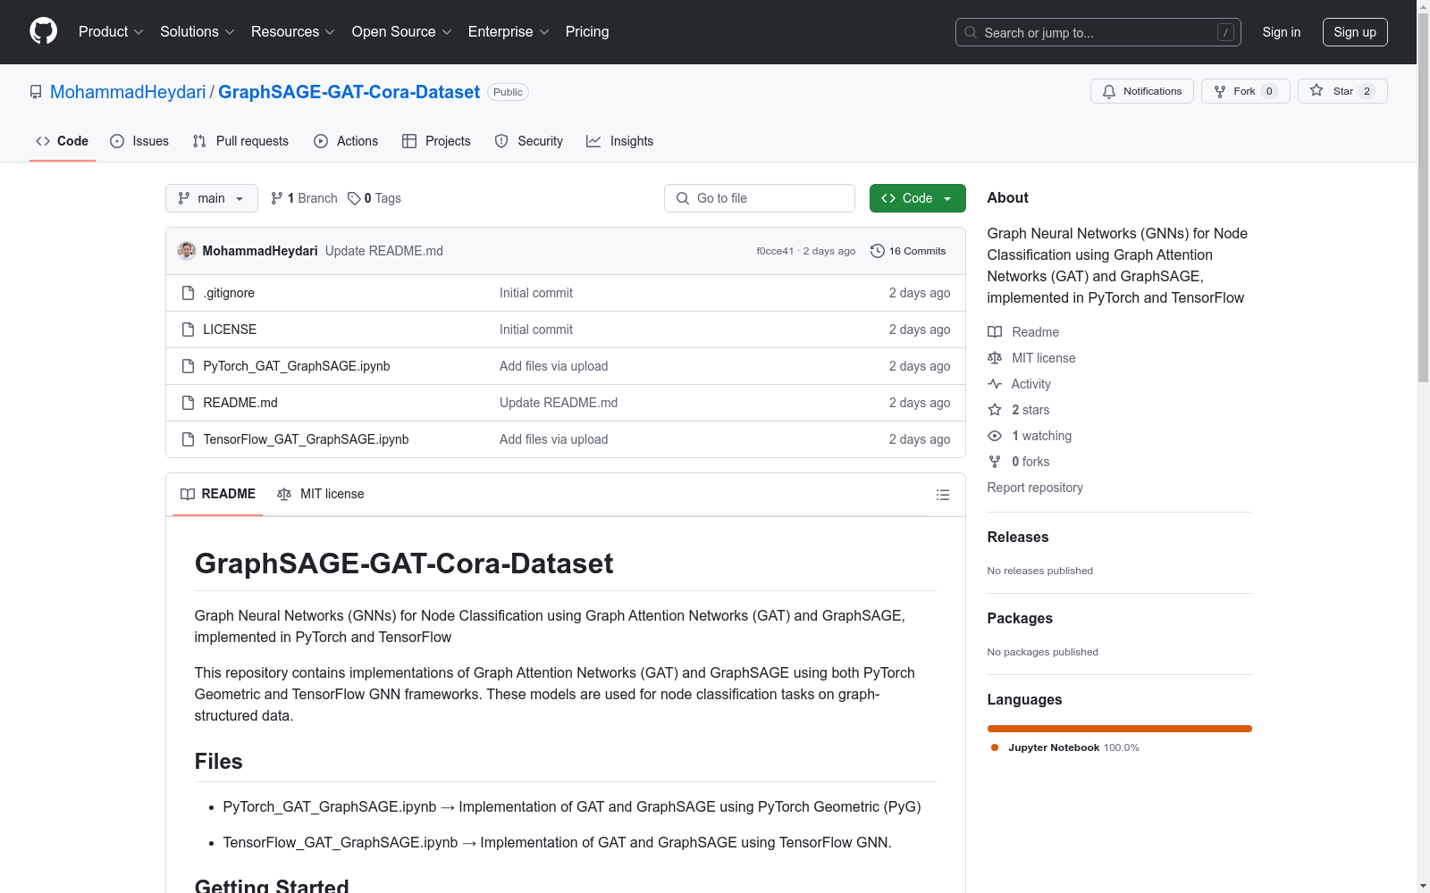Open the MohammadHeydari owner link
The image size is (1430, 893).
pos(128,92)
